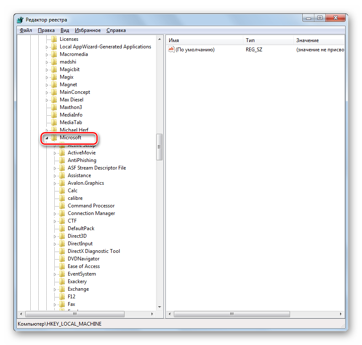The height and width of the screenshot is (345, 362).
Task: Open the Правка menu
Action: (x=46, y=30)
